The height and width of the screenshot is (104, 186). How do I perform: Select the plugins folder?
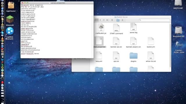(x=133, y=57)
